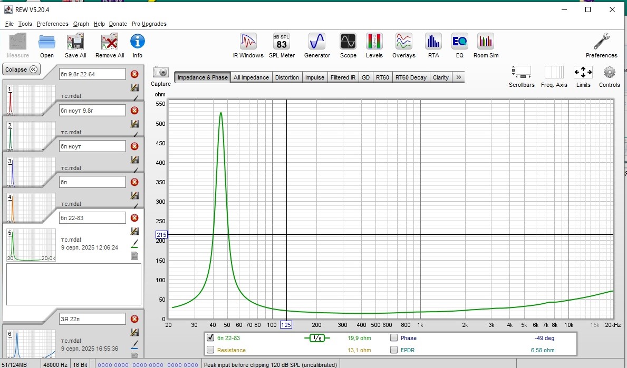Image resolution: width=627 pixels, height=368 pixels.
Task: Click the '48000 Hz' status bar entry
Action: [55, 364]
